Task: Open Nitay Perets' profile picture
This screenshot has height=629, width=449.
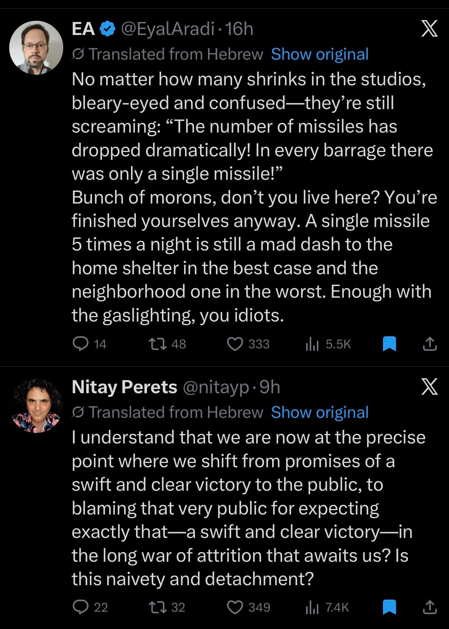Action: click(36, 405)
